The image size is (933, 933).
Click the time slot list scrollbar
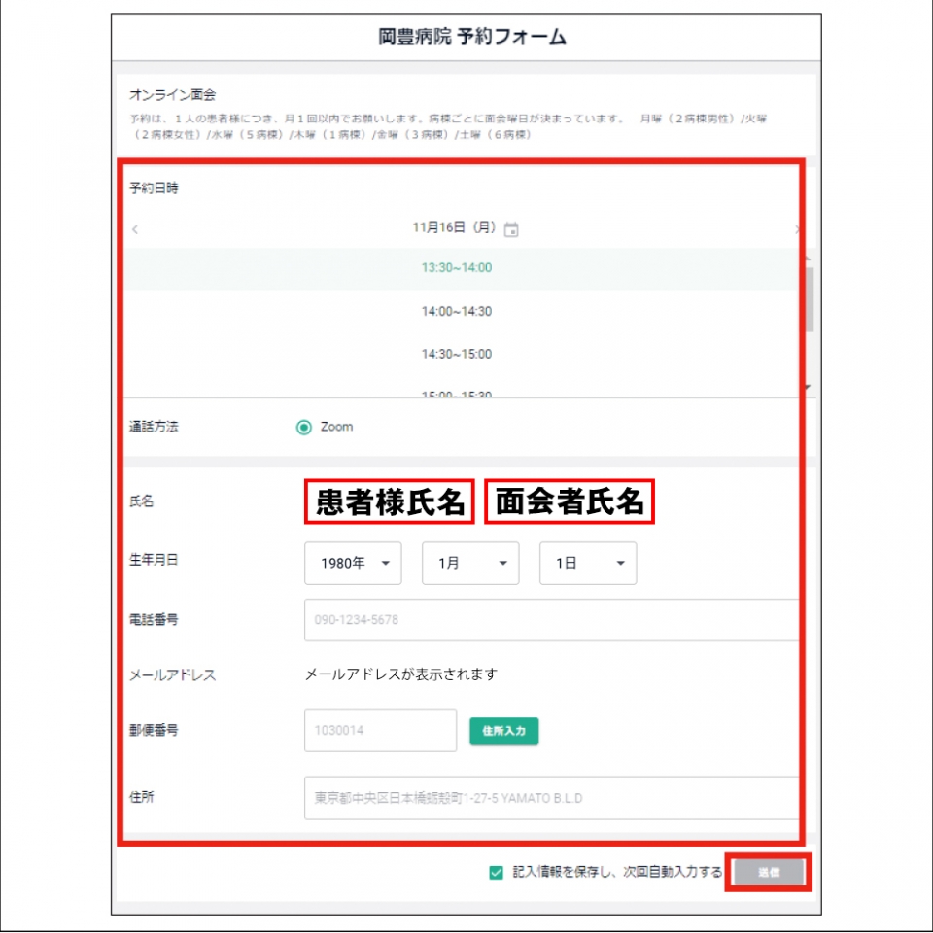(809, 299)
